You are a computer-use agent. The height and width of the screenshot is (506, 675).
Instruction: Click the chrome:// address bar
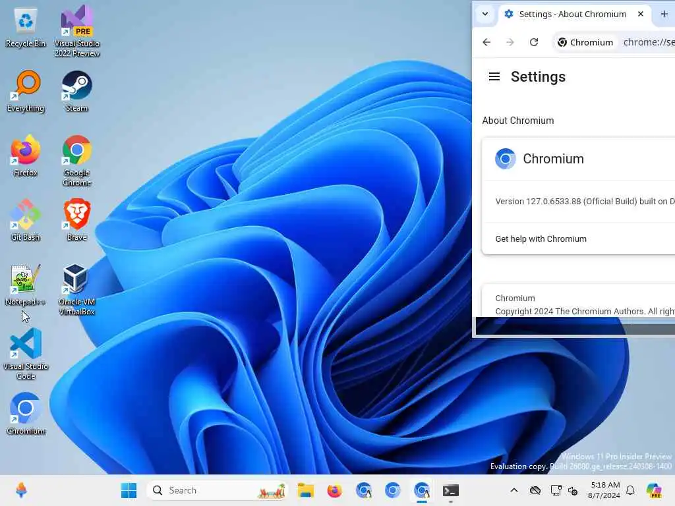pyautogui.click(x=649, y=42)
